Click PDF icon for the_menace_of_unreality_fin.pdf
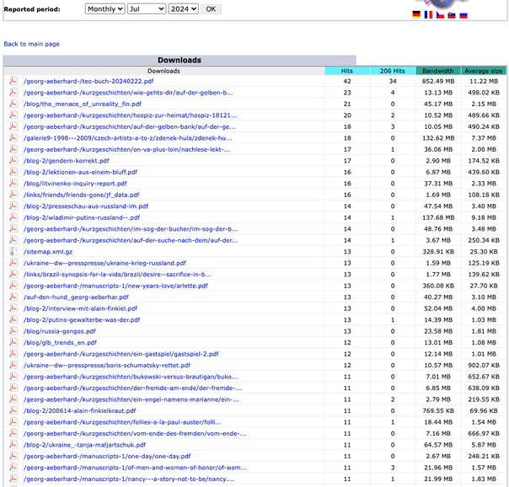The width and height of the screenshot is (509, 487). click(x=13, y=104)
